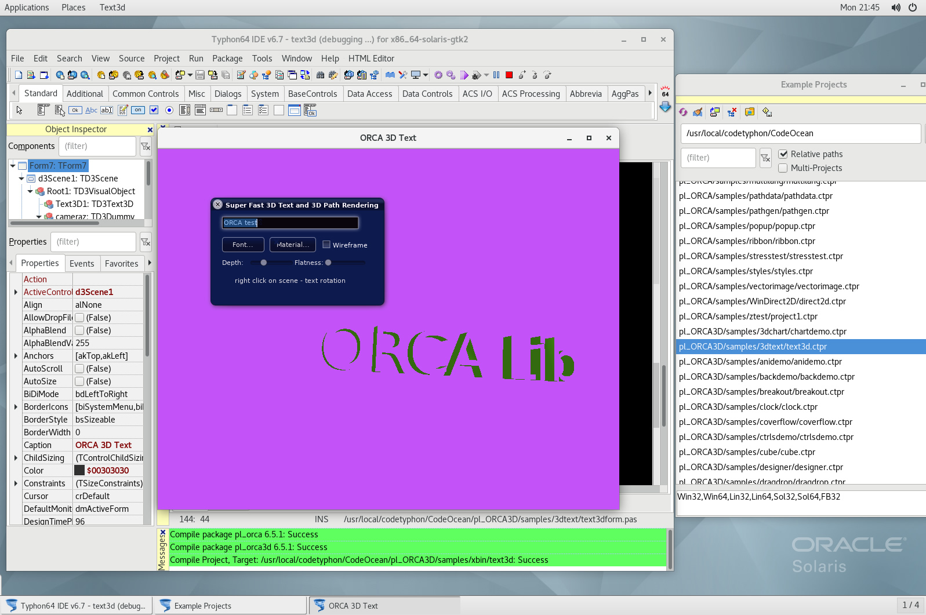
Task: Click the purple Run play icon
Action: (464, 75)
